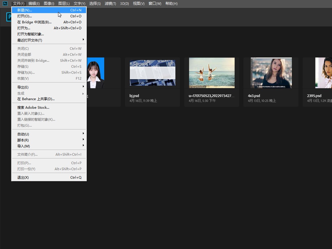Click the u=1701750523,2922973427 file name

click(211, 96)
